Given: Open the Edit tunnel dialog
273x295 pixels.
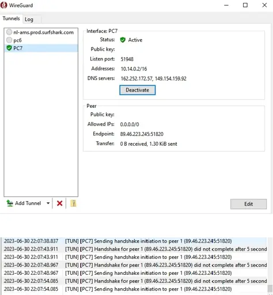Looking at the screenshot, I should [x=248, y=204].
